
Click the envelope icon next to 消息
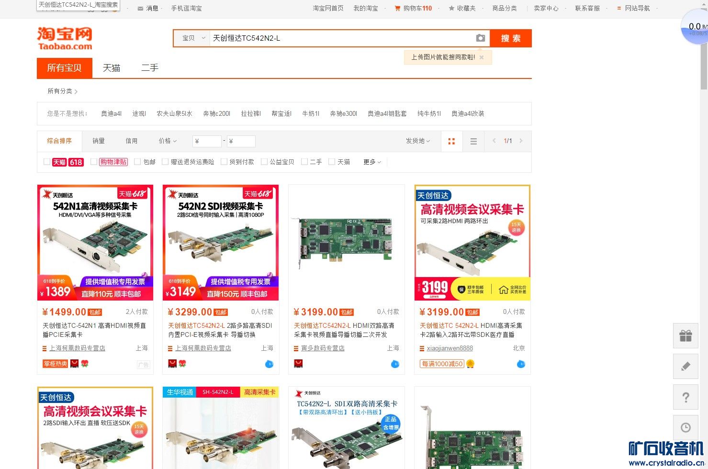tap(140, 8)
